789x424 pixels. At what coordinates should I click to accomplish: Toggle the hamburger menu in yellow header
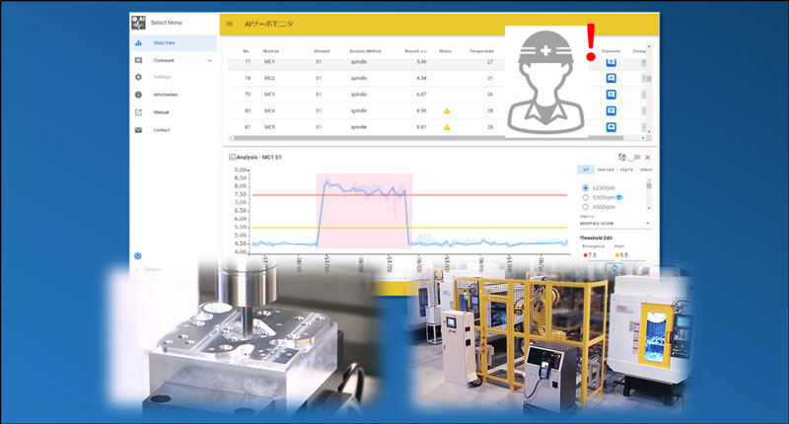pos(230,24)
